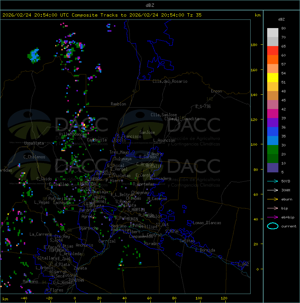
Task: Click the blue radar echo cell at top-left
Action: [34, 55]
